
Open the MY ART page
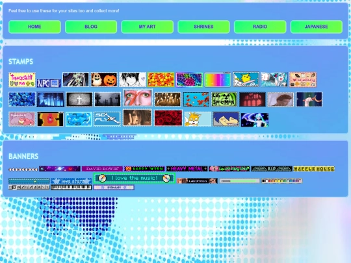[148, 27]
